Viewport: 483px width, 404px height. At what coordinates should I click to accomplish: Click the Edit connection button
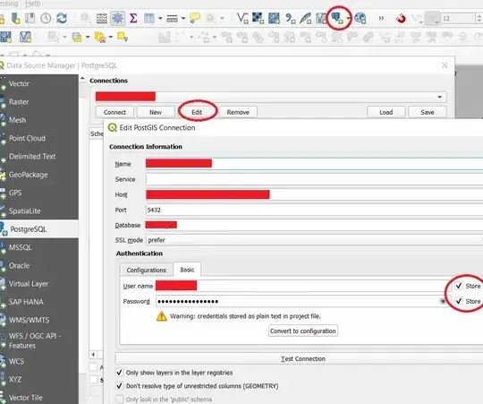[197, 112]
